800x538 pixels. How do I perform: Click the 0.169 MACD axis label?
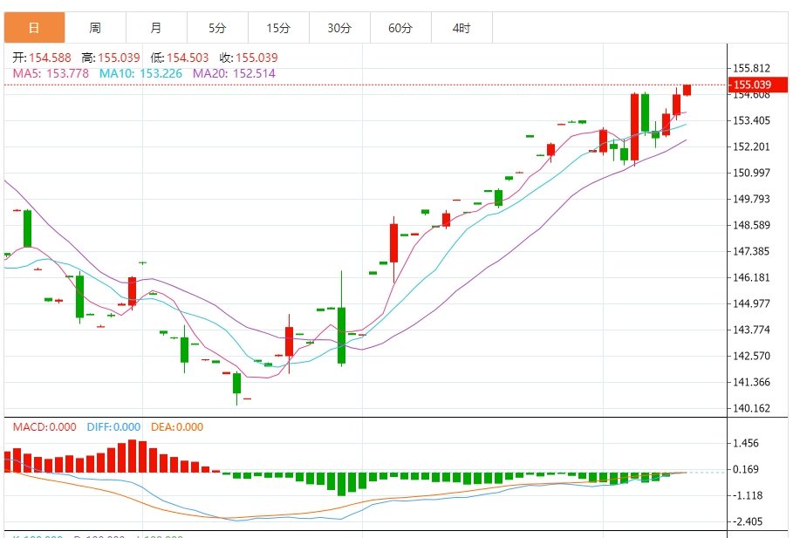(x=746, y=469)
